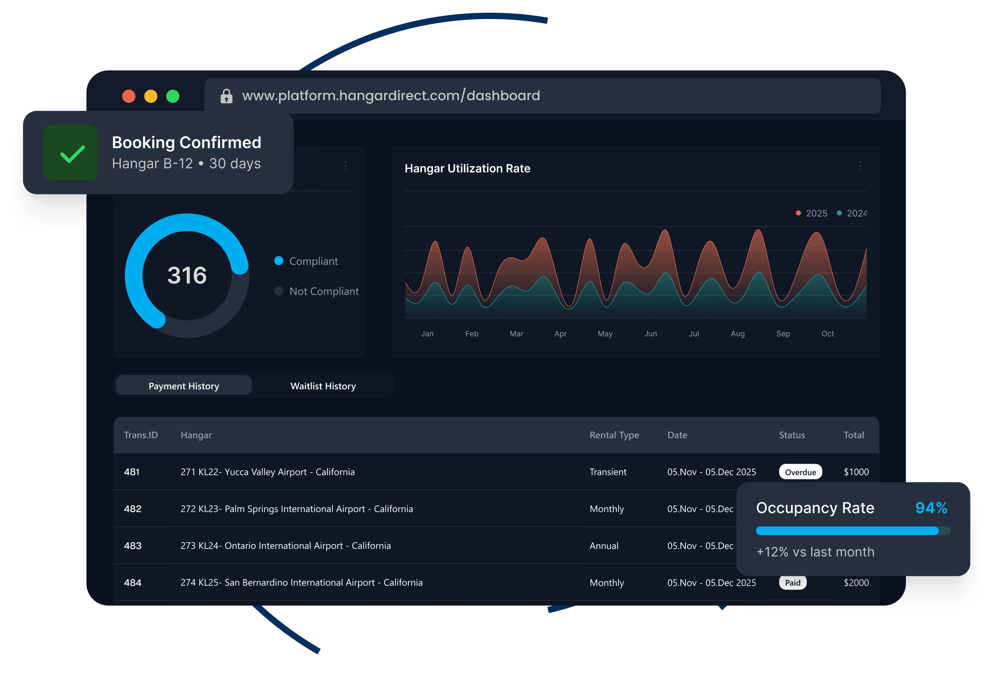
Task: Click the Rental Type column header
Action: (614, 435)
